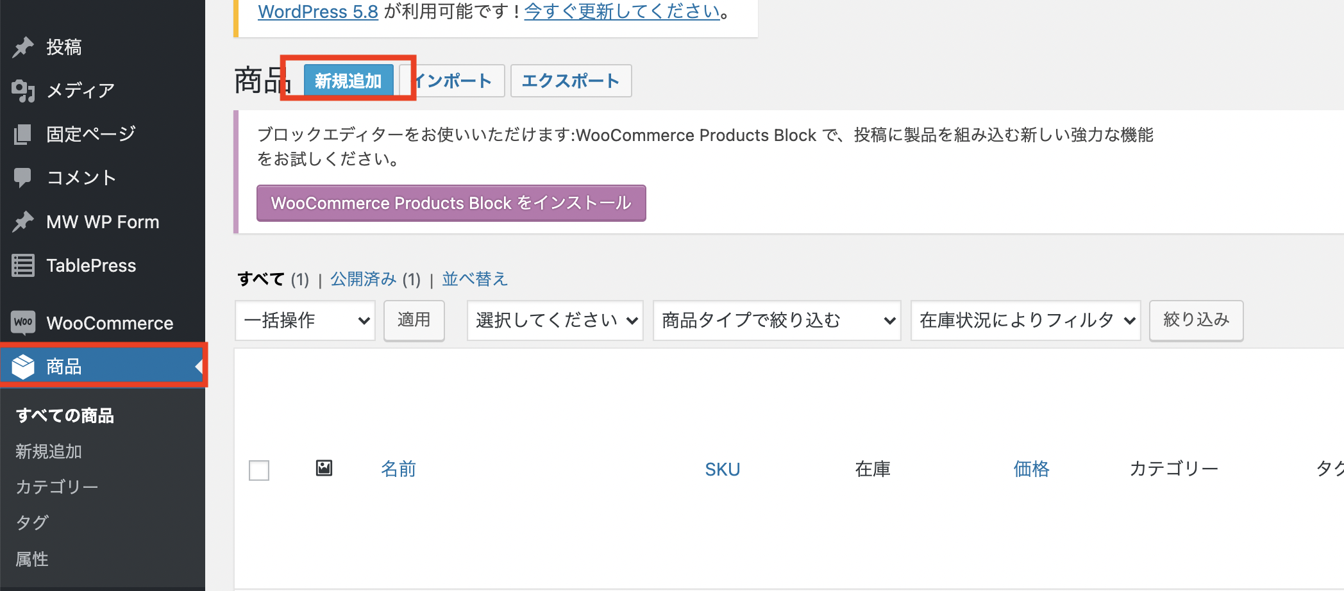The height and width of the screenshot is (591, 1344).
Task: Click the image thumbnail column icon
Action: [x=324, y=469]
